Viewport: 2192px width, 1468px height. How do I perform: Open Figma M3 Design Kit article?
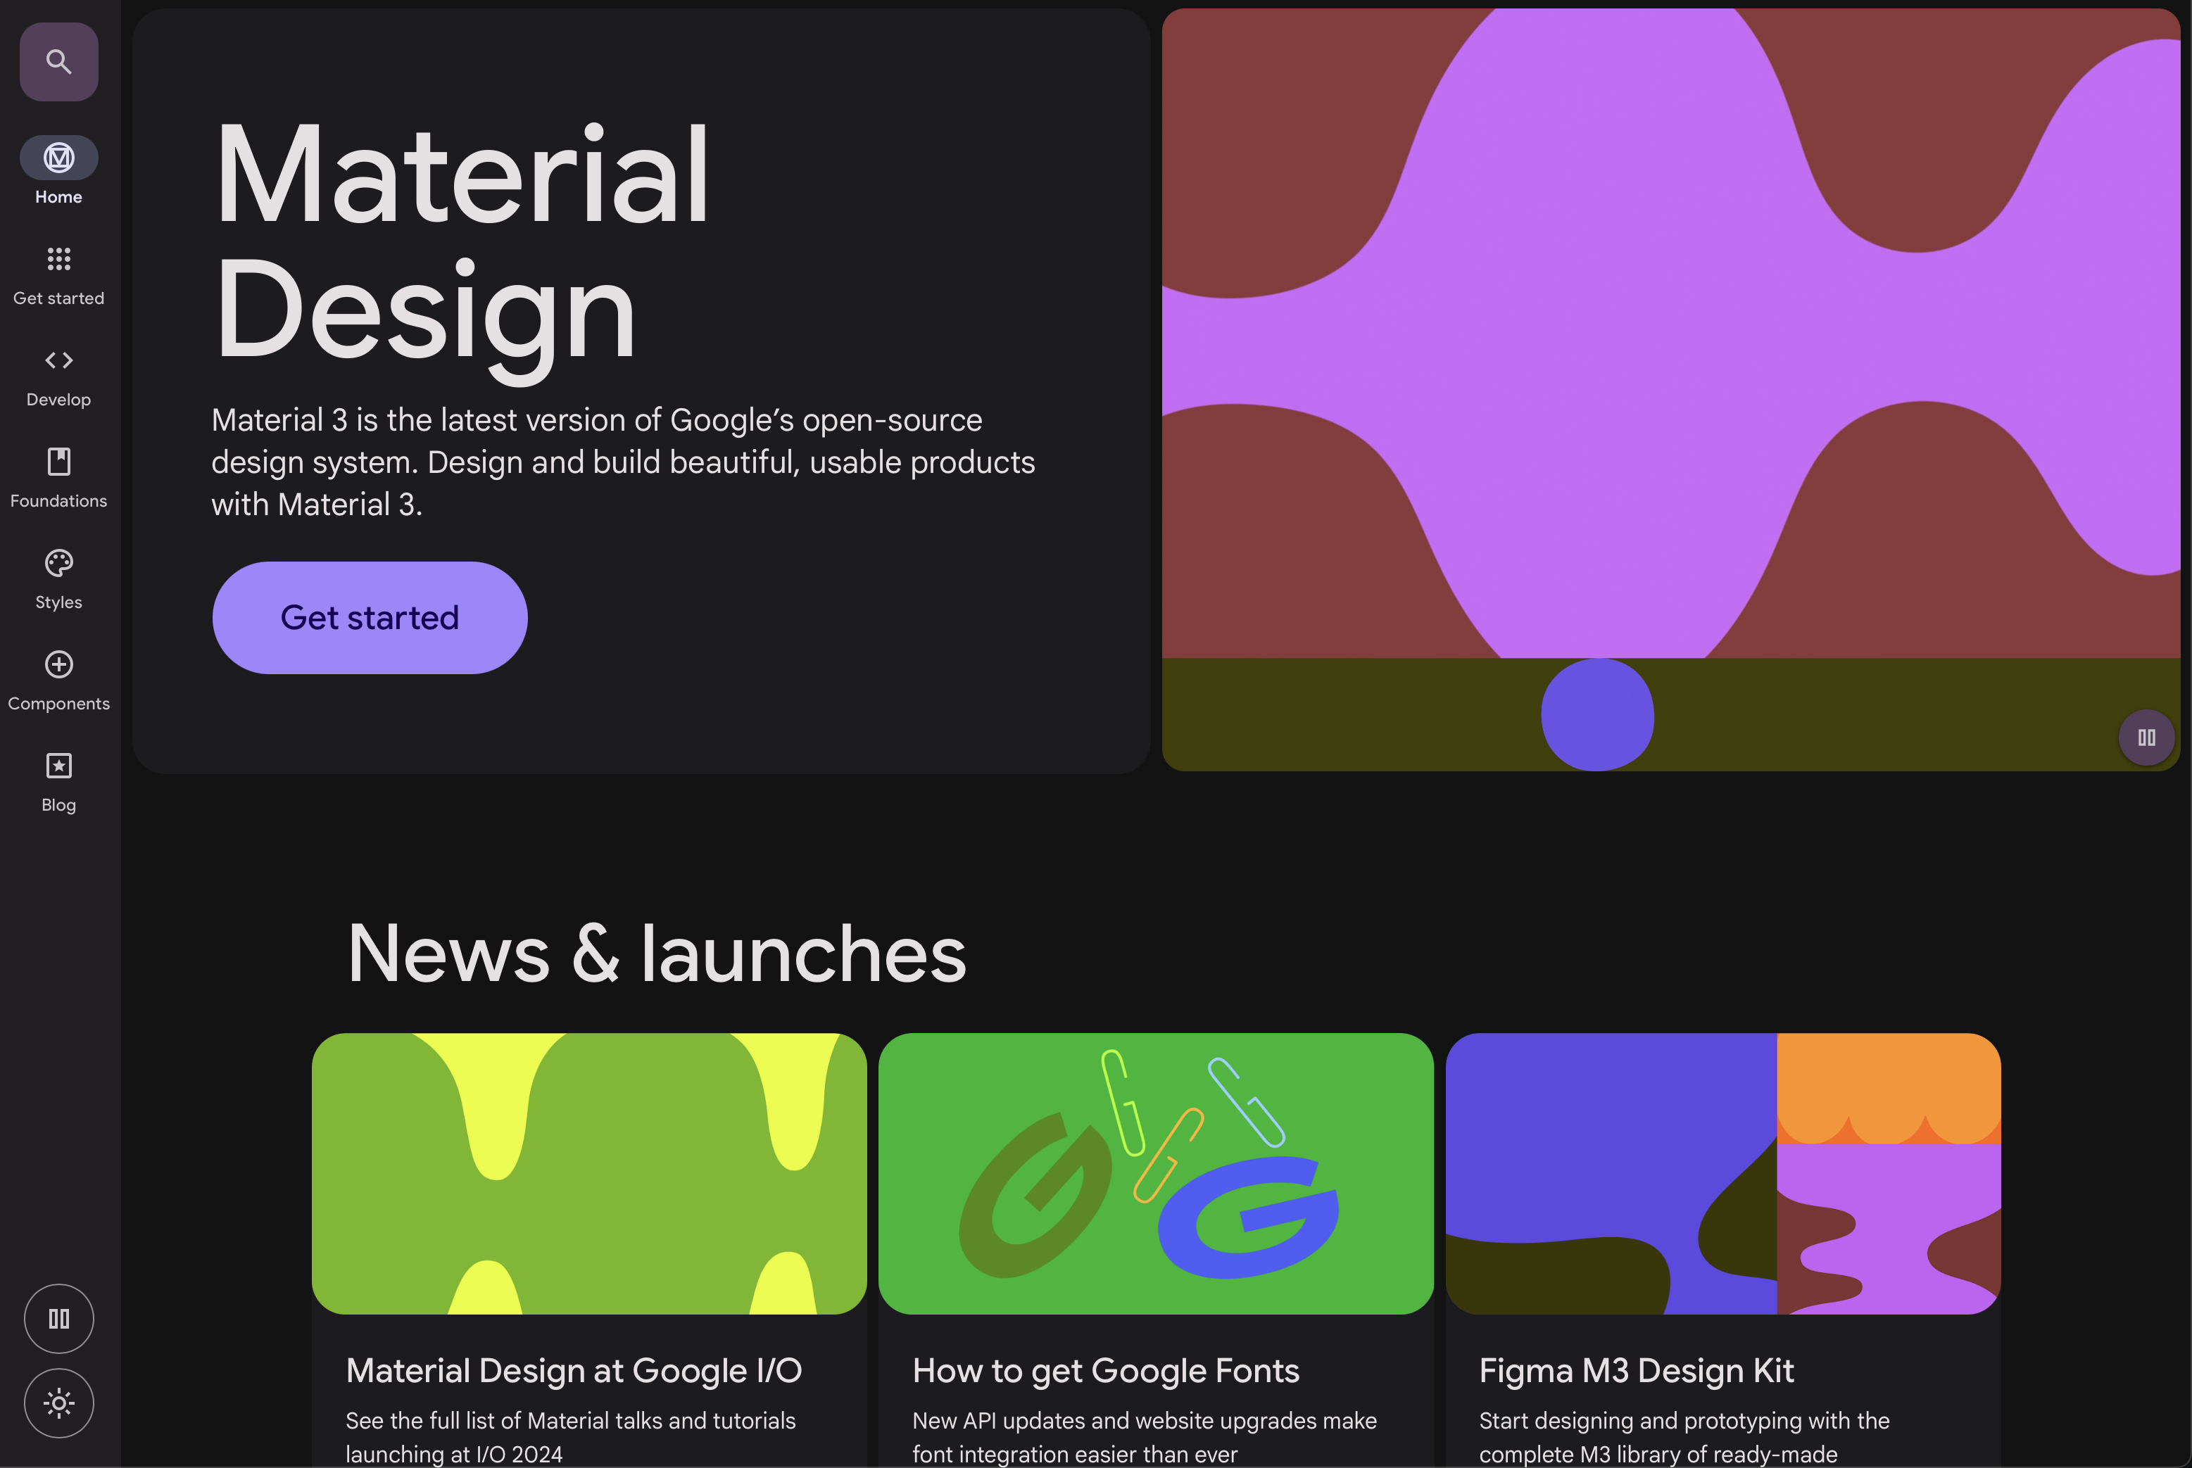pyautogui.click(x=1636, y=1371)
